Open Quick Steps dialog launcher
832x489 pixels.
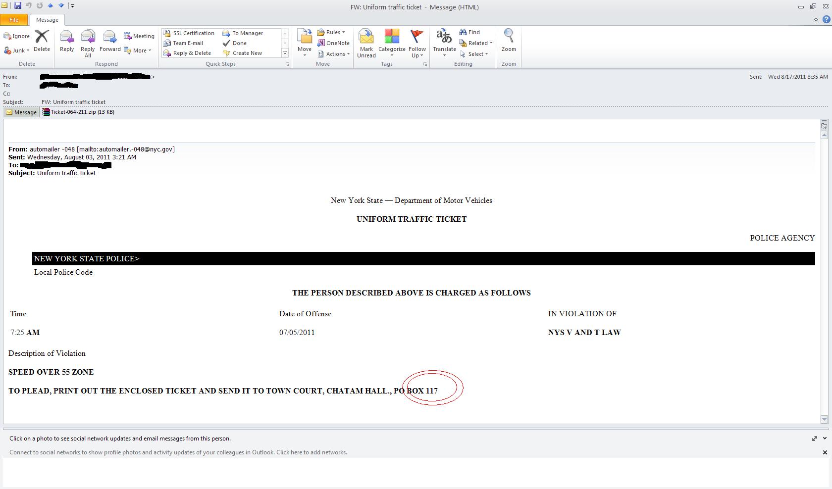[287, 64]
